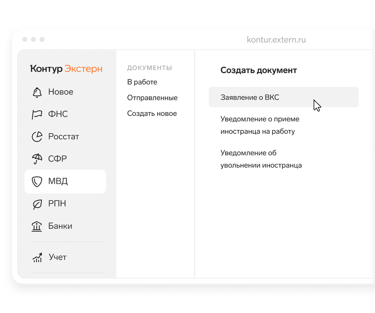Go to the Росстат section
Viewport: 375px width, 313px height.
pyautogui.click(x=64, y=137)
